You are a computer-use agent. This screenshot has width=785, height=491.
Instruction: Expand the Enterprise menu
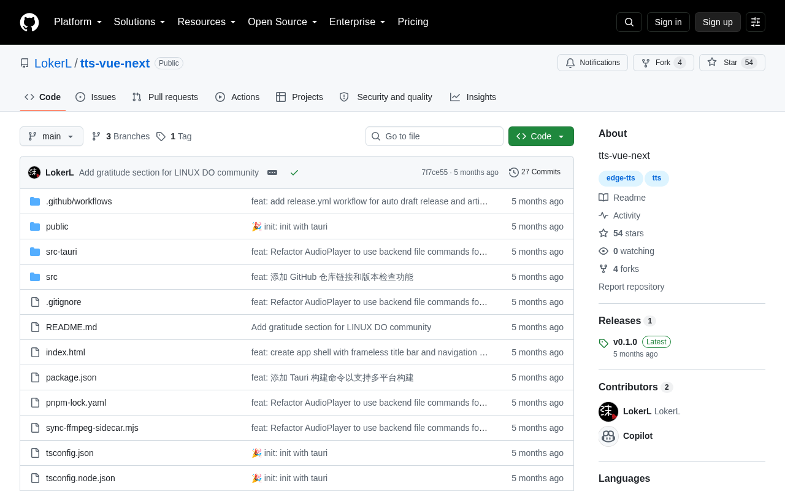click(x=358, y=22)
